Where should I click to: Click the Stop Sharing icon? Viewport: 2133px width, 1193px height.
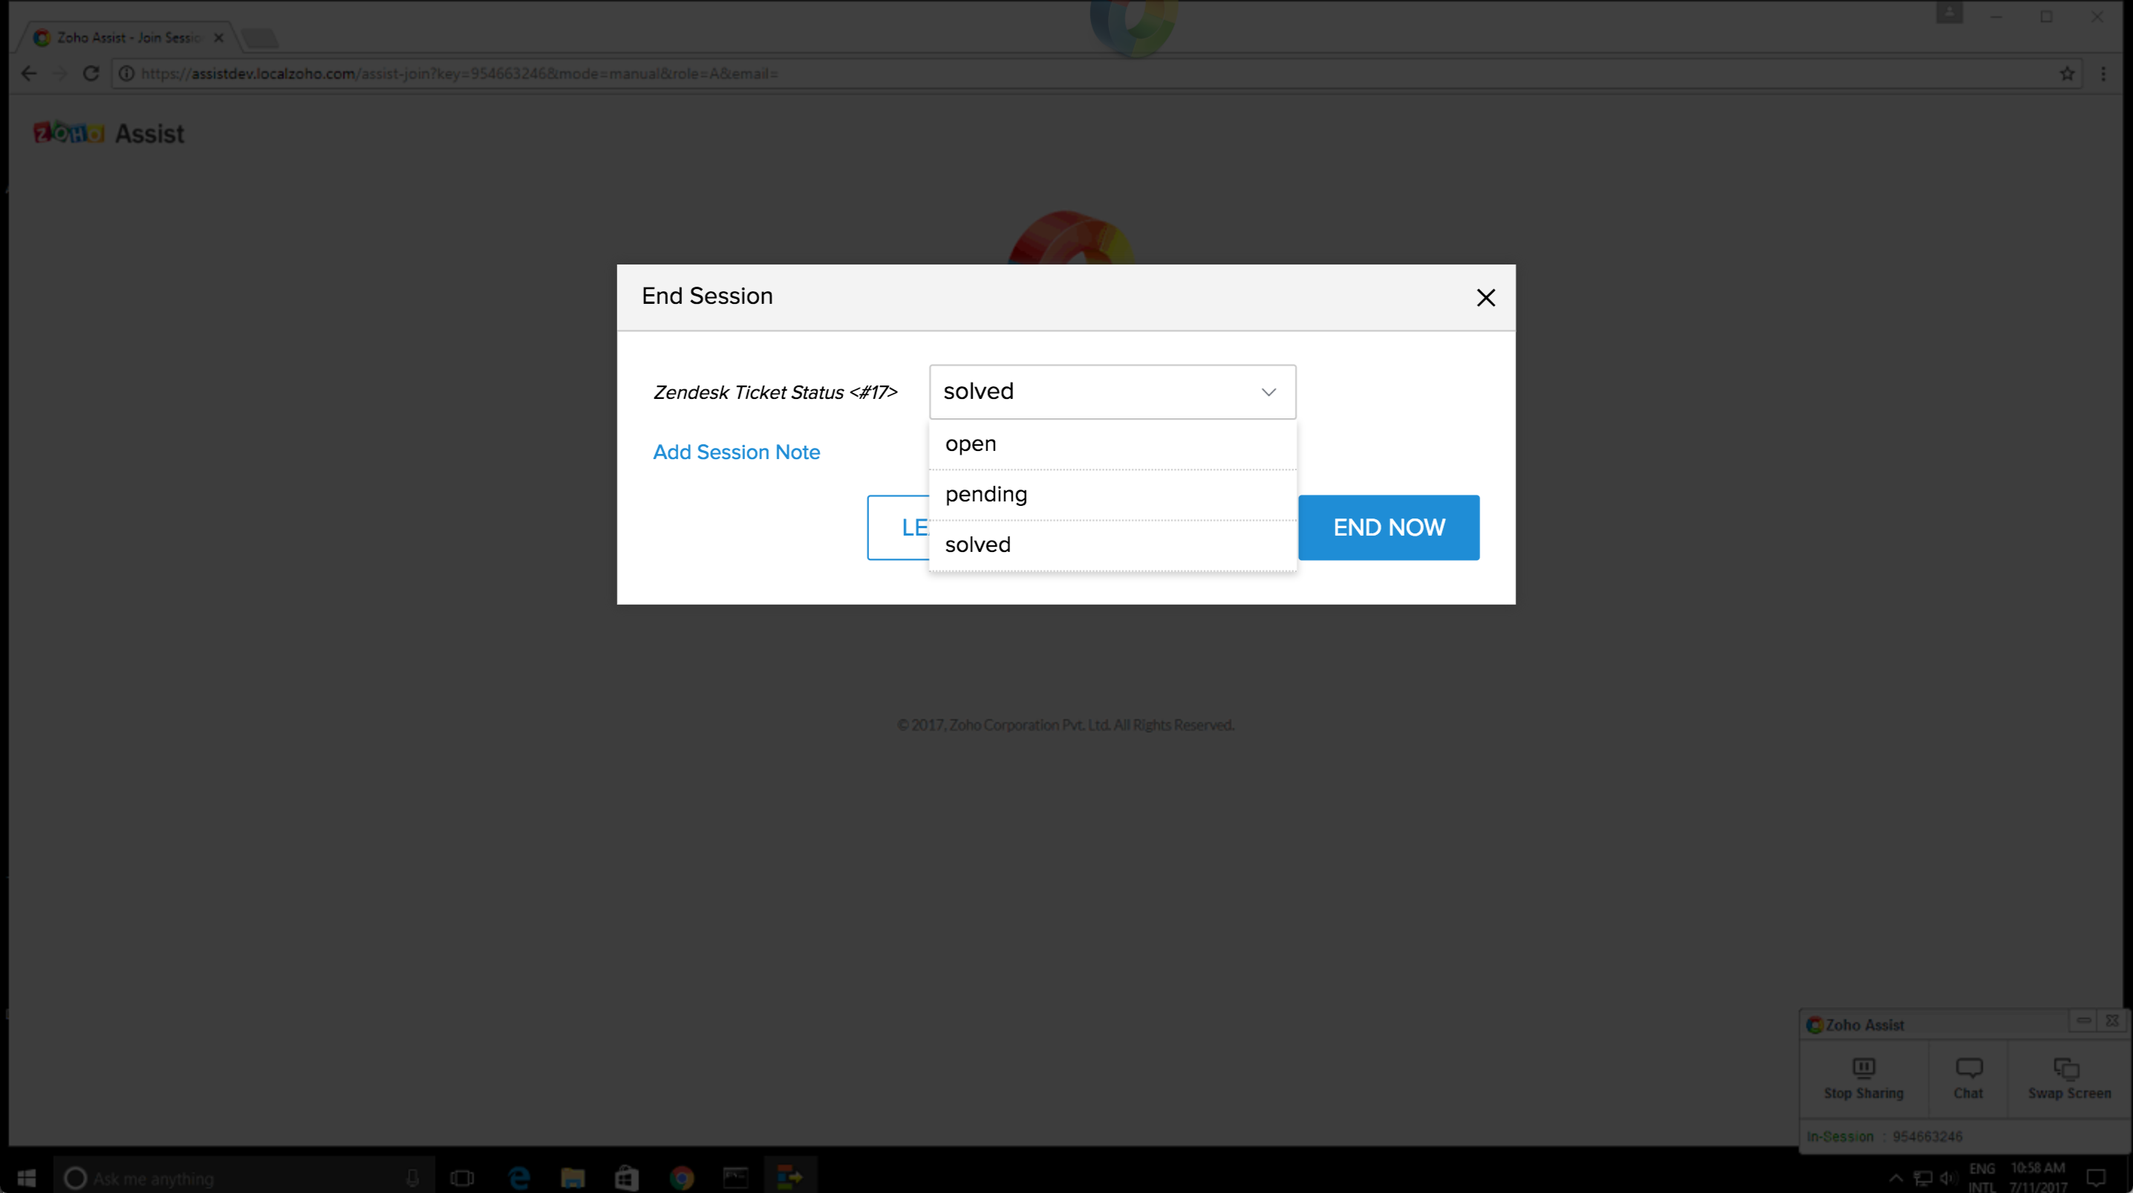(1863, 1069)
